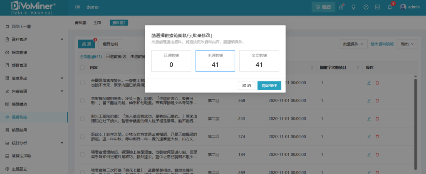Image resolution: width=426 pixels, height=174 pixels.
Task: Click the language switch icon
Action: coord(377,7)
